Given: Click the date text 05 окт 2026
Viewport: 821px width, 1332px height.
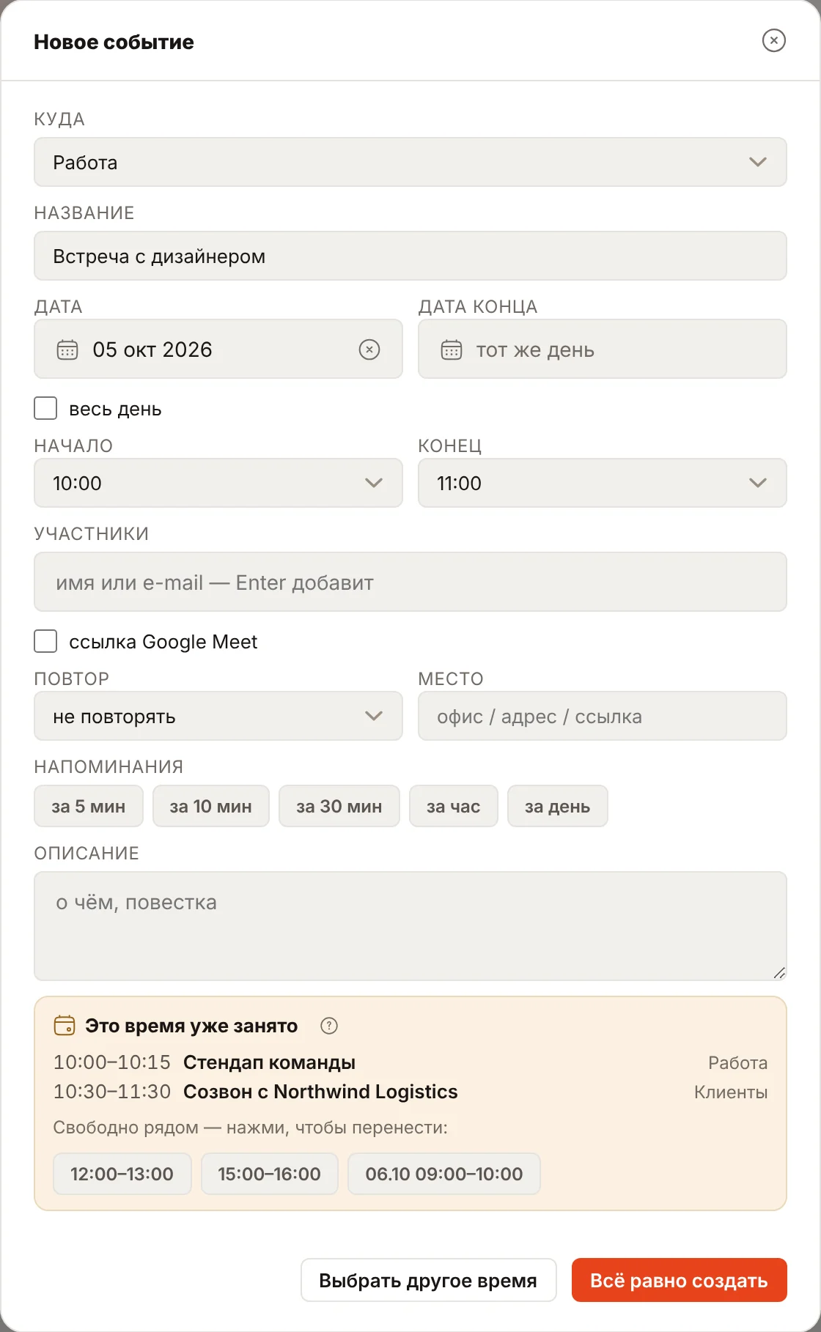Looking at the screenshot, I should coord(152,349).
